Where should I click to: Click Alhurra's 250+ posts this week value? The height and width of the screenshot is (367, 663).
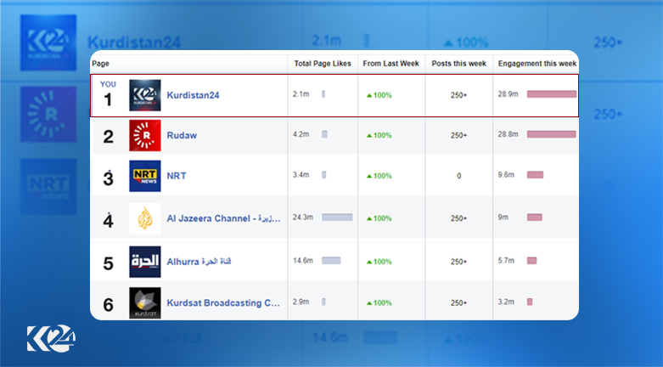(458, 262)
